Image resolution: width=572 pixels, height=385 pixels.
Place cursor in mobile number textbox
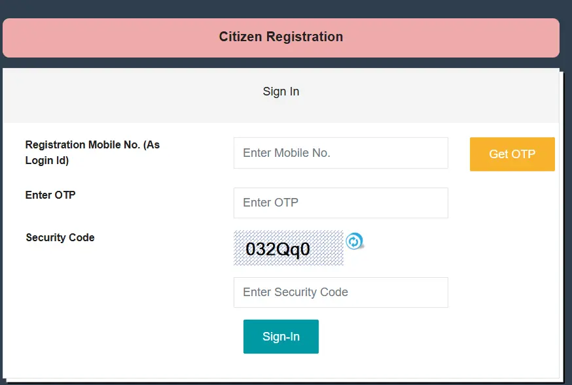coord(340,153)
